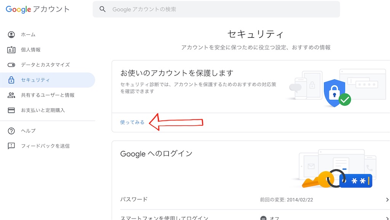
Task: Click the データとカスタマイズ toggle icon
Action: coord(11,65)
